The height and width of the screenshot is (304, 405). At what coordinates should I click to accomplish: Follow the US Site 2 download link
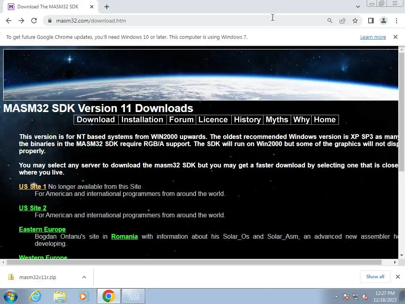(x=32, y=208)
